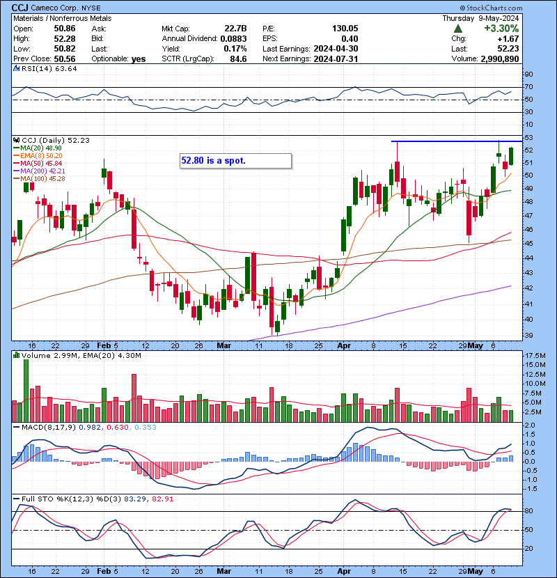The image size is (557, 578).
Task: Click the High value 52.28
Action: point(65,38)
